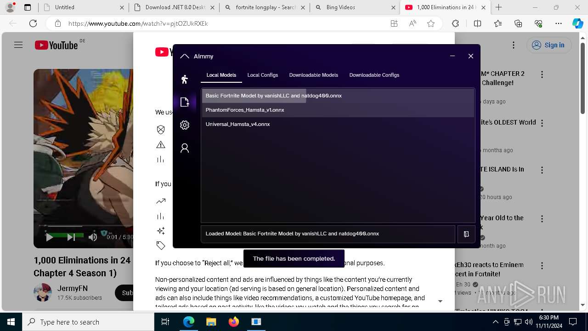Viewport: 588px width, 331px height.
Task: Open the JermyFN channel name
Action: (73, 289)
